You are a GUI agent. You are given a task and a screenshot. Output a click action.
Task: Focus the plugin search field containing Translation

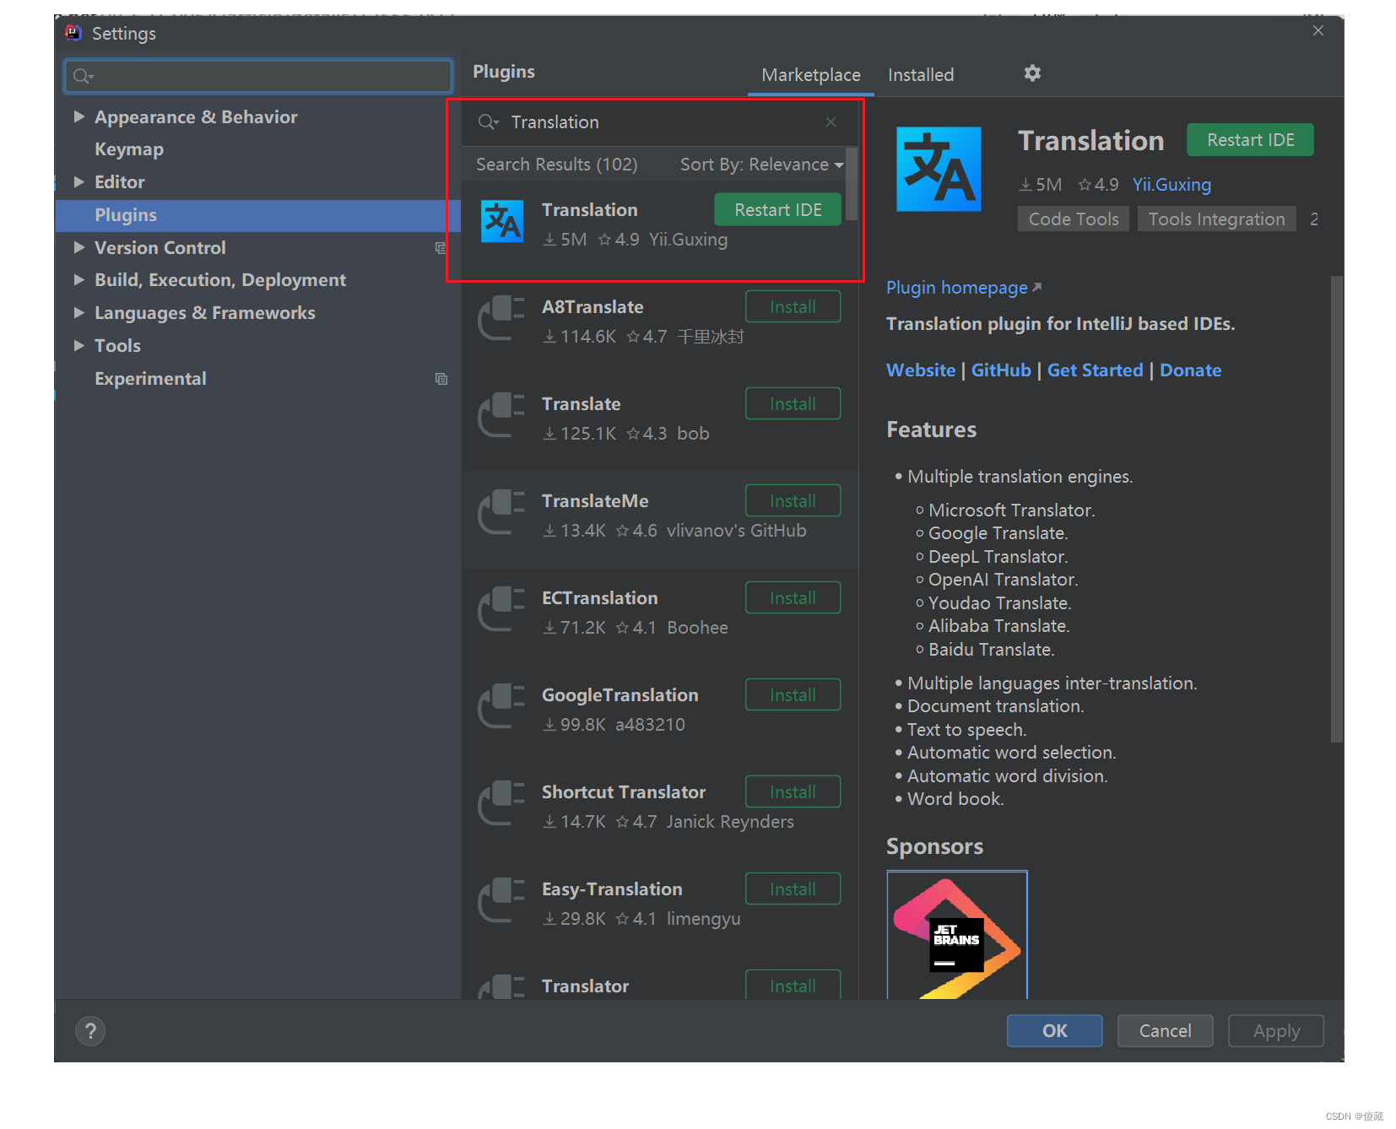(x=658, y=122)
